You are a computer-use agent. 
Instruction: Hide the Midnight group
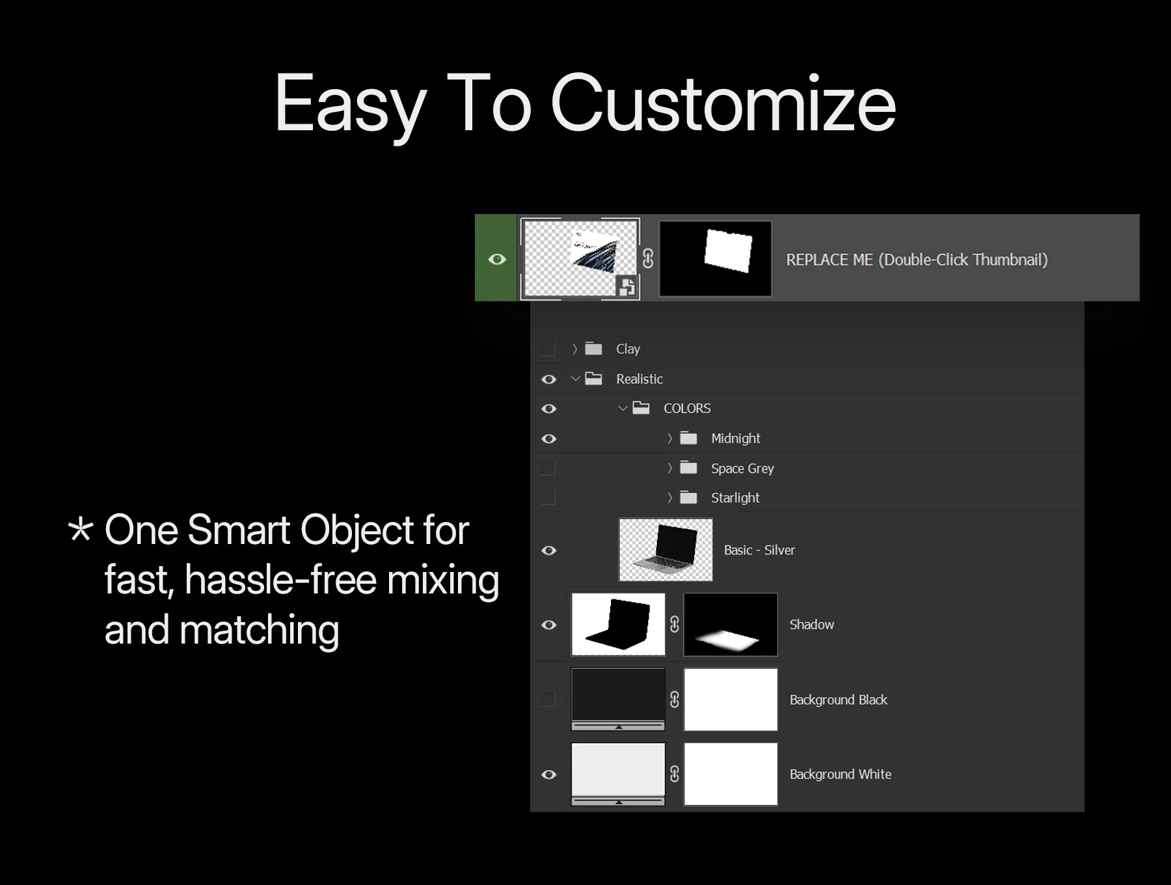click(548, 439)
